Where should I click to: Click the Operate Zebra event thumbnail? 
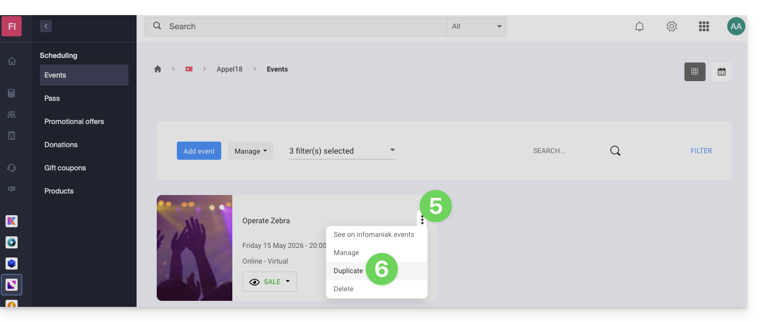click(x=195, y=248)
